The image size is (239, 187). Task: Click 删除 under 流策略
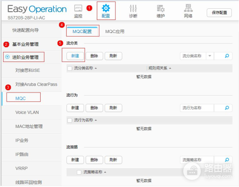[x=94, y=160]
